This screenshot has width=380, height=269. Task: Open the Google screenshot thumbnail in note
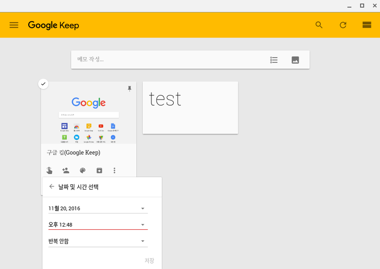point(88,113)
